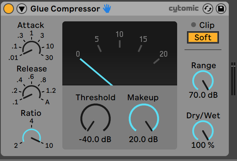This screenshot has height=161, width=237.
Task: Click the Attack knob
Action: [32, 49]
